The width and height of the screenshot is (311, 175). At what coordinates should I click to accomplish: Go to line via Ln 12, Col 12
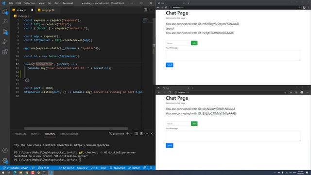pos(67,168)
